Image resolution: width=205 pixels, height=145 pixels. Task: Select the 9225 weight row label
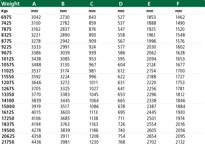tap(6, 47)
